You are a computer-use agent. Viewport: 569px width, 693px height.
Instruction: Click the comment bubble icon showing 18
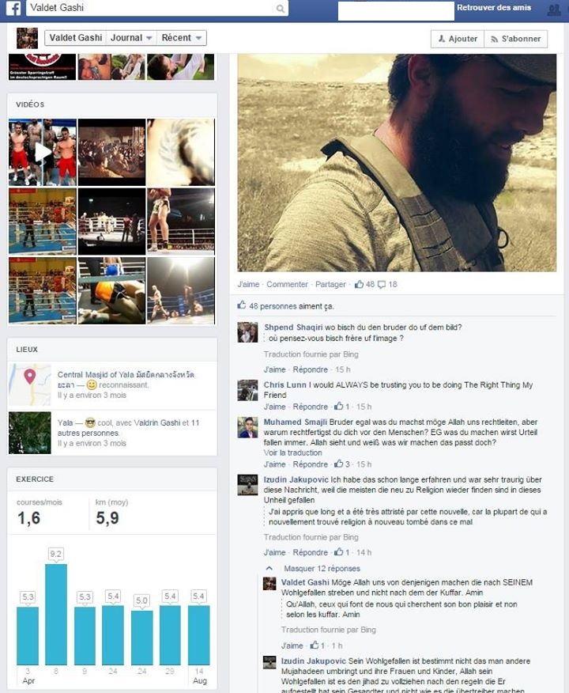point(382,284)
